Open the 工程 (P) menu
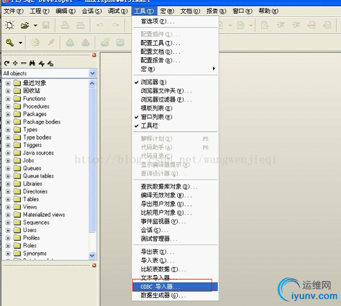341x306 pixels. pos(39,11)
